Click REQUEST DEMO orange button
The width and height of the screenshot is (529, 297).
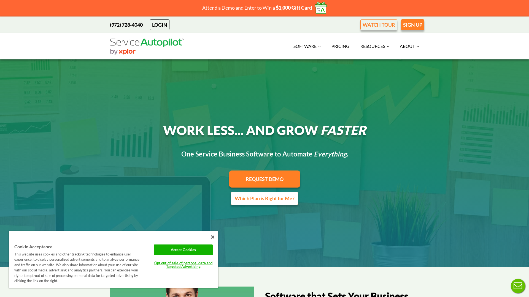click(x=264, y=179)
